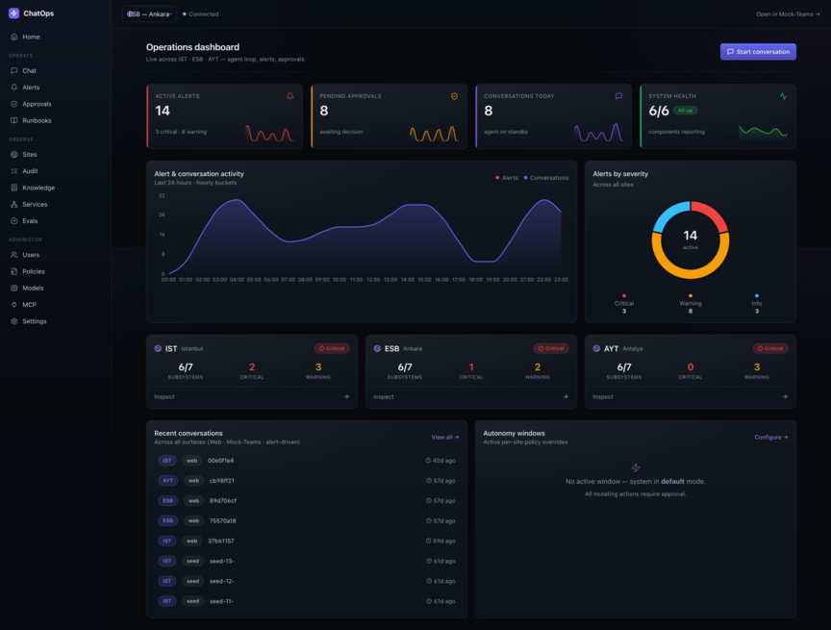The width and height of the screenshot is (831, 630).
Task: Click the Pending Approvals count 8
Action: pos(324,111)
